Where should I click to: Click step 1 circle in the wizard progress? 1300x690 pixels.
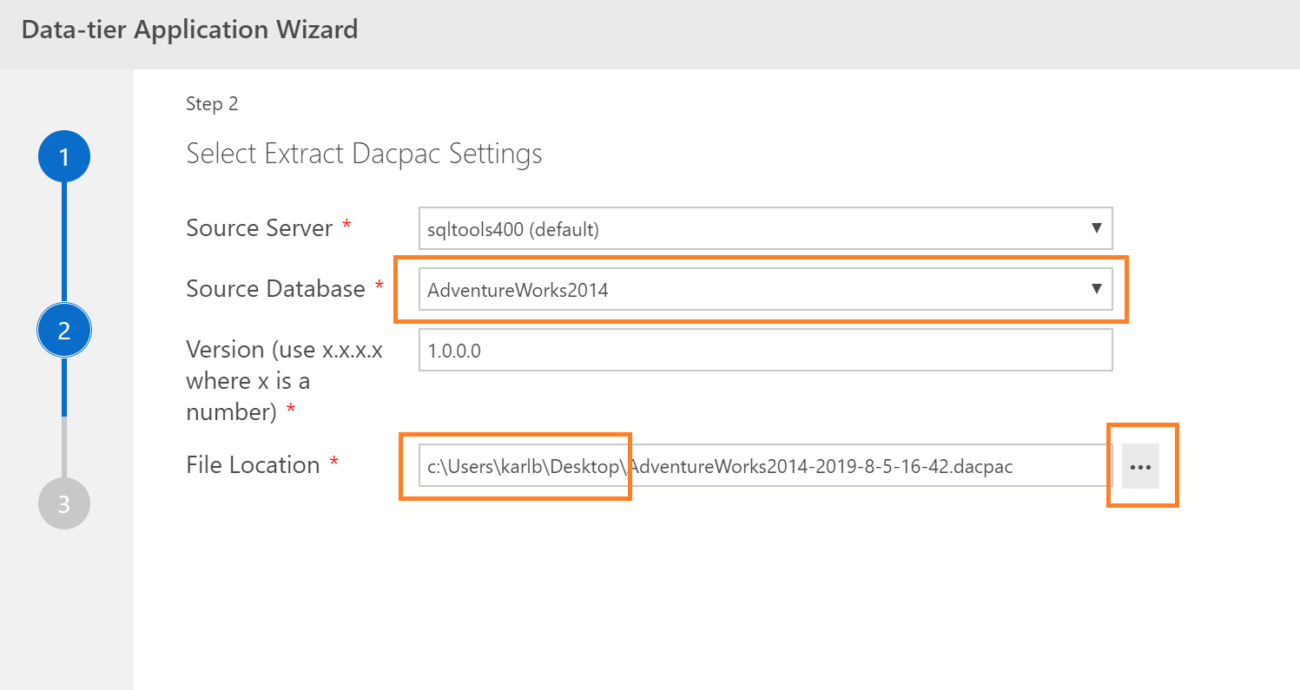(63, 156)
